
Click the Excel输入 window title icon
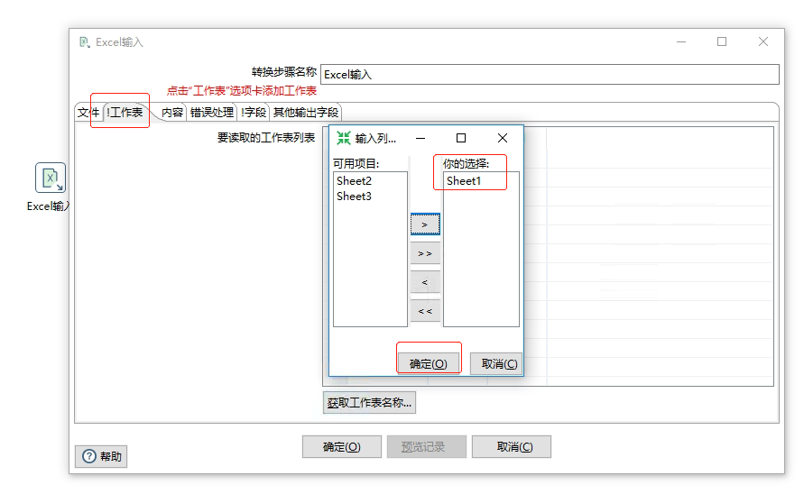(x=85, y=42)
